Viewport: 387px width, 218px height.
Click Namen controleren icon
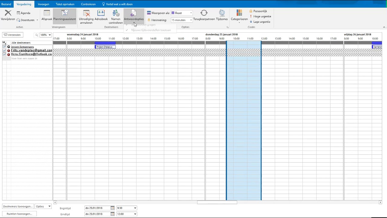[x=116, y=13]
